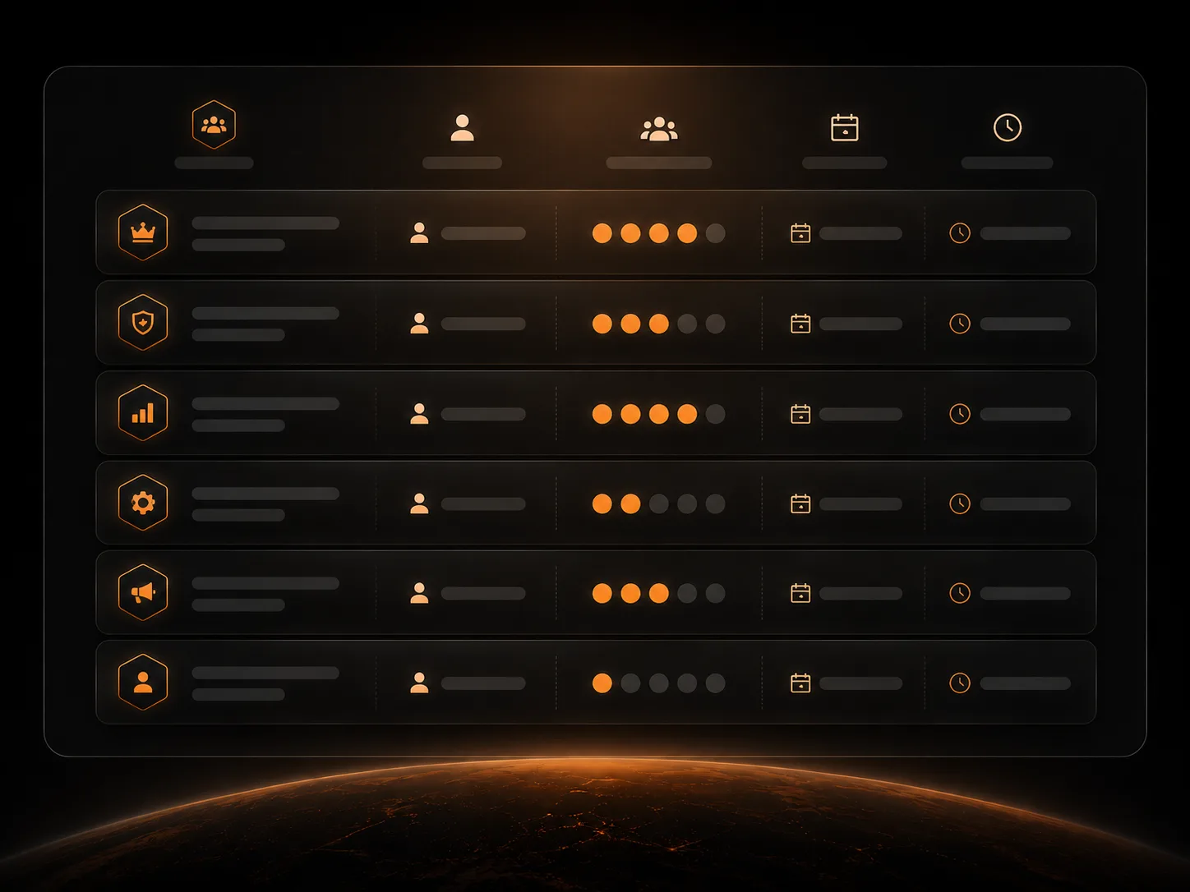Viewport: 1190px width, 892px height.
Task: Click the small person icon in crown row
Action: pyautogui.click(x=419, y=233)
